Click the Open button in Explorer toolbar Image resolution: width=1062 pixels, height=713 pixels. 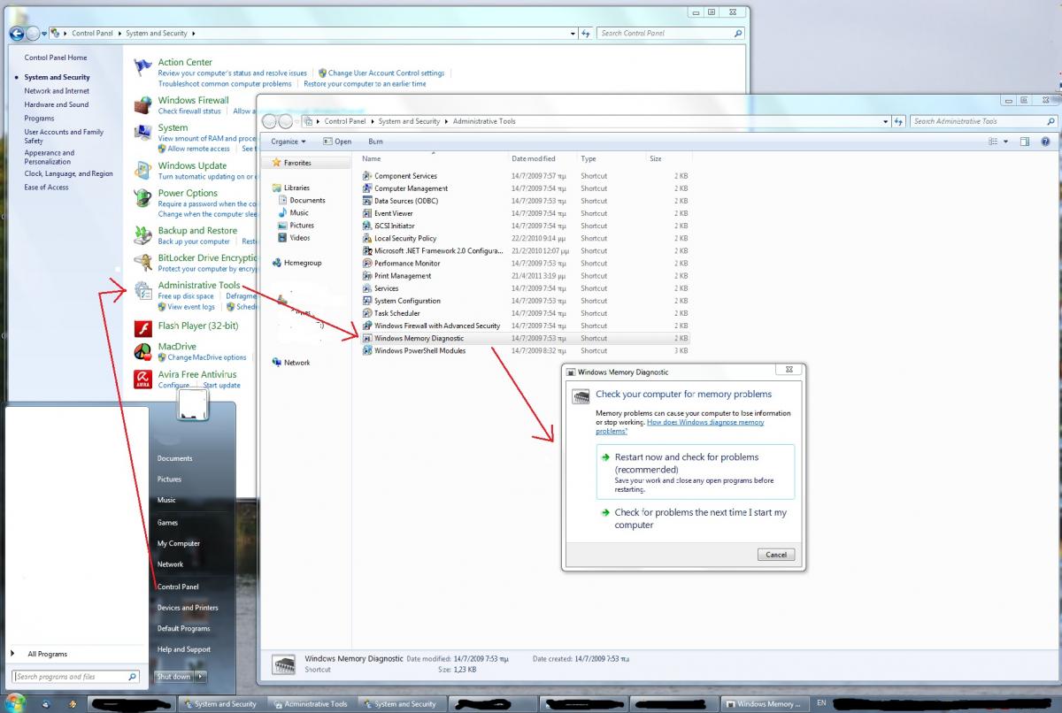pyautogui.click(x=337, y=142)
